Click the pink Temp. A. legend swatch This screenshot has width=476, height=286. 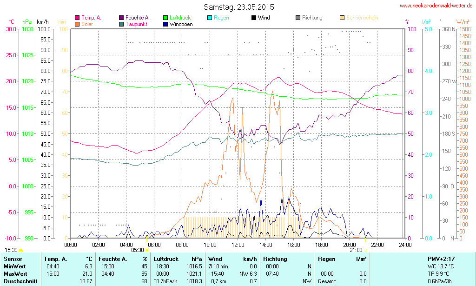click(x=77, y=18)
